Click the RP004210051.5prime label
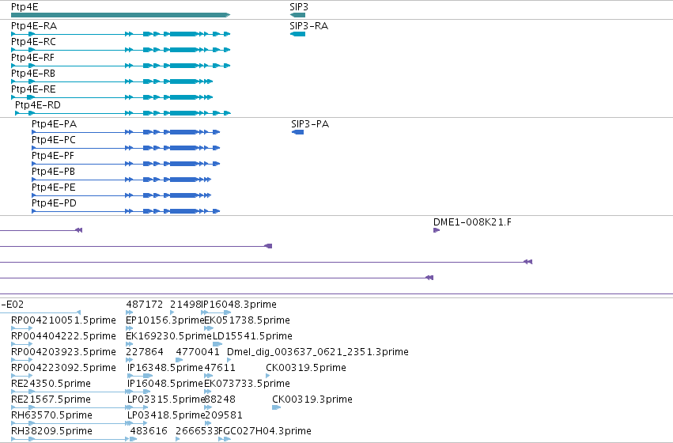Viewport: 673px width, 443px height. pos(63,320)
